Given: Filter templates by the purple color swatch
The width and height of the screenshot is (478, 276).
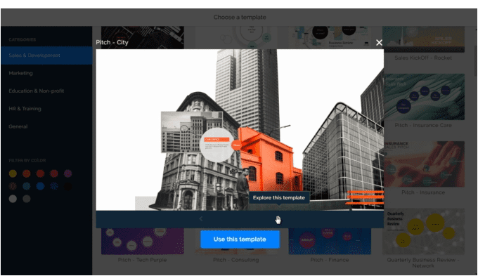Looking at the screenshot, I should click(68, 173).
